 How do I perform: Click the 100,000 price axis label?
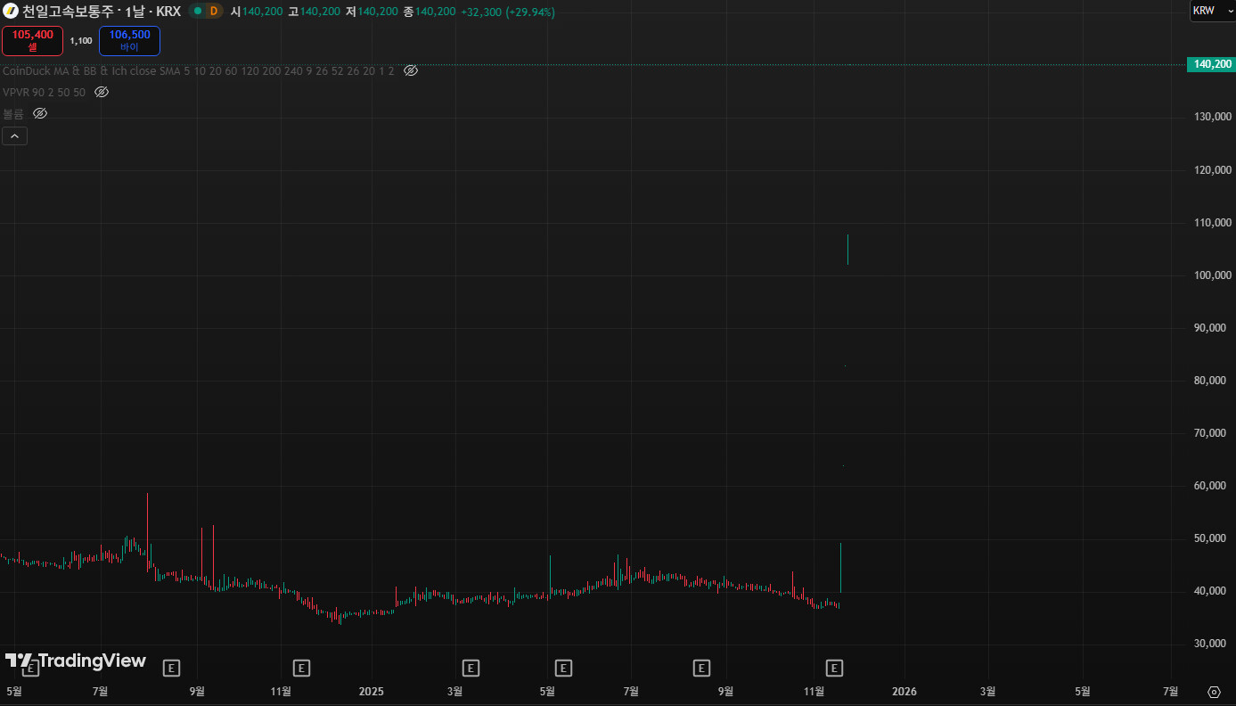(1211, 275)
